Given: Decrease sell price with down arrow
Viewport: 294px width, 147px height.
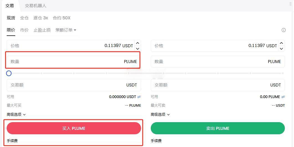Looking at the screenshot, I should click(282, 49).
